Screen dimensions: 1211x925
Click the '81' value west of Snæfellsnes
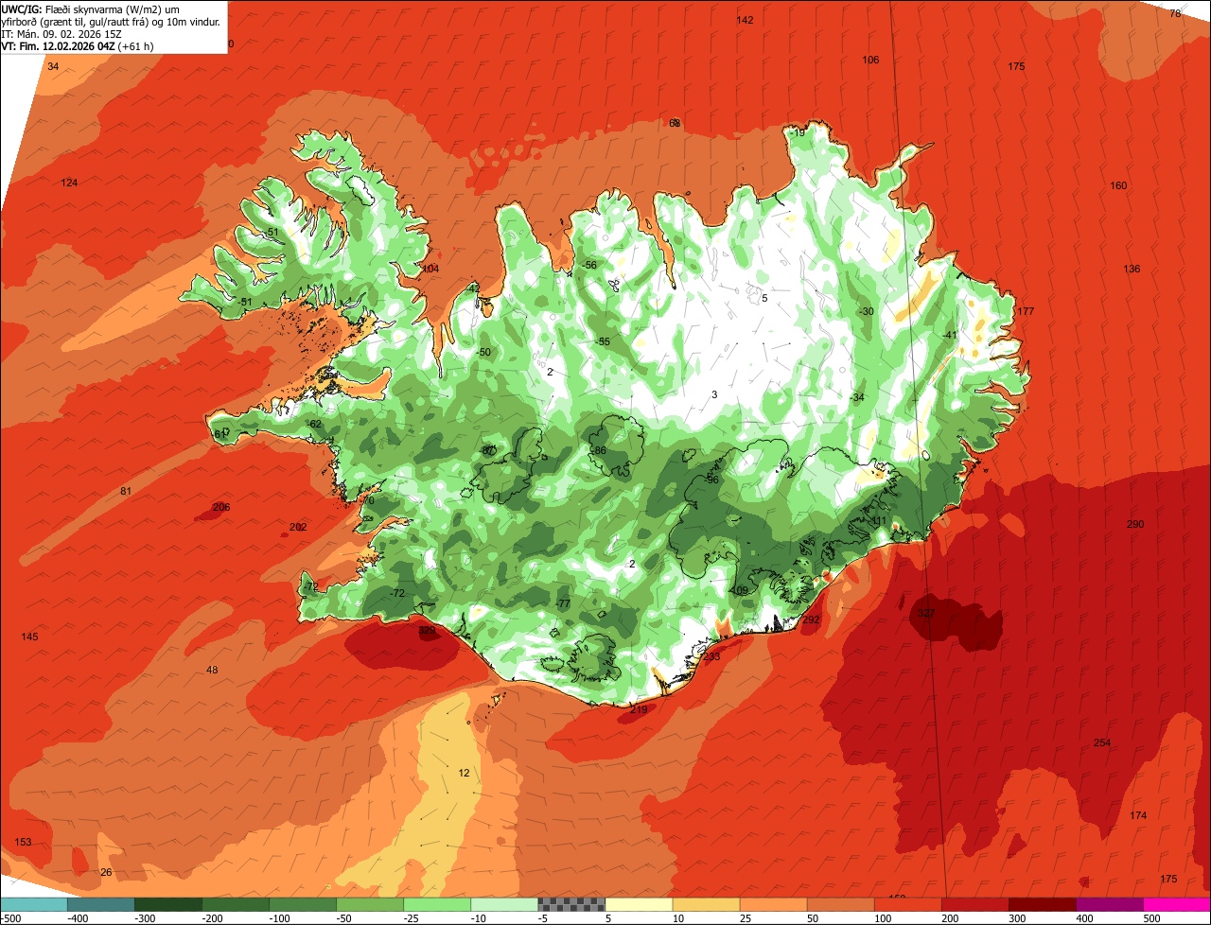point(126,491)
